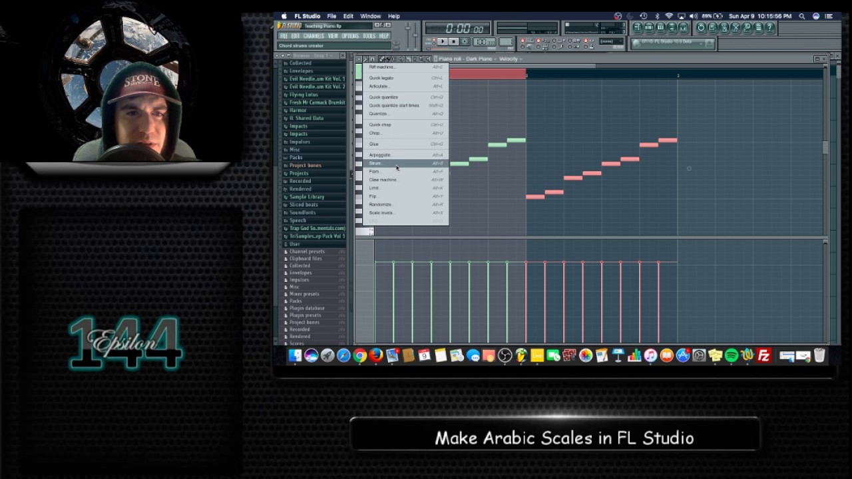Click the FL Studio Stop button
This screenshot has width=852, height=479.
[454, 41]
